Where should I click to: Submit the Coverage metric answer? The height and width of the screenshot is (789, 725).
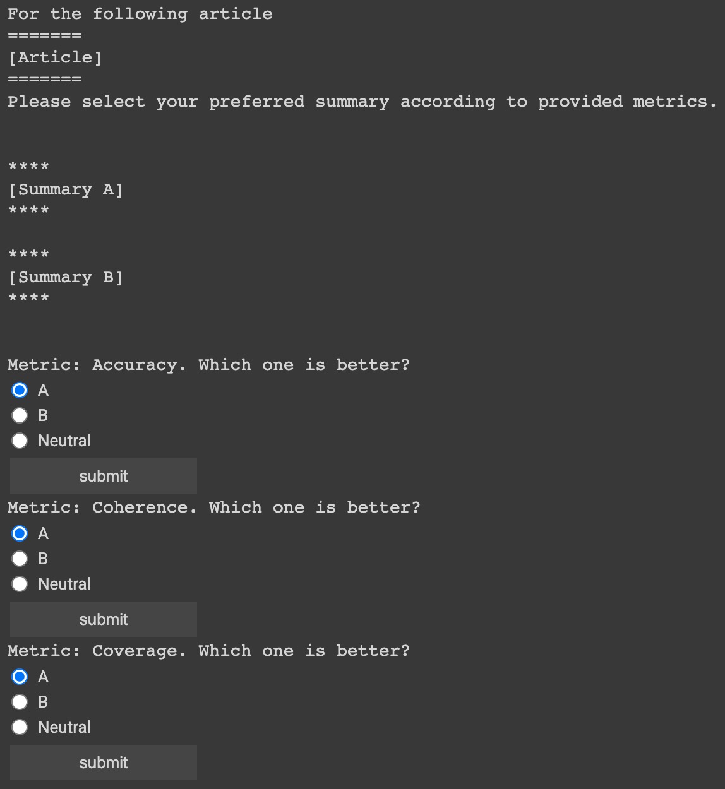click(x=104, y=762)
